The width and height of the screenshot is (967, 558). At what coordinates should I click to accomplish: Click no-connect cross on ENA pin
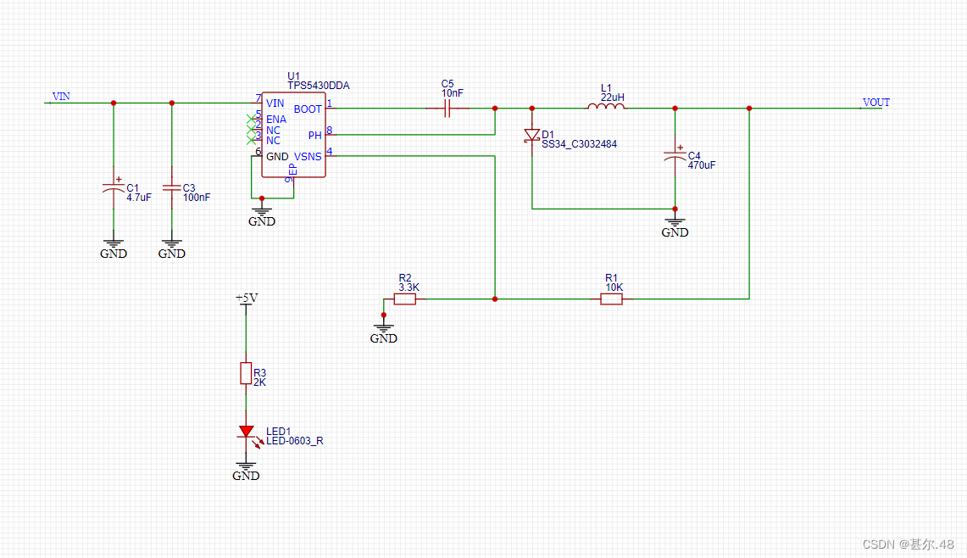click(x=251, y=119)
